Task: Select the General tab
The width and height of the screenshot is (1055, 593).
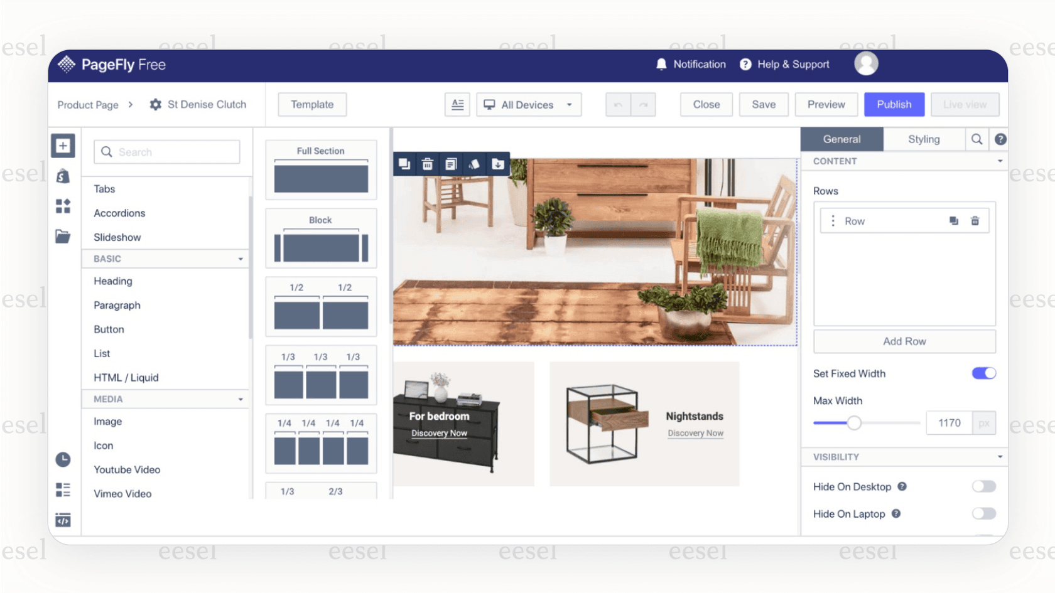Action: 841,139
